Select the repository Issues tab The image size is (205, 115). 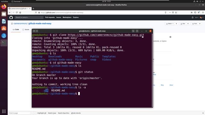pyautogui.click(x=26, y=30)
